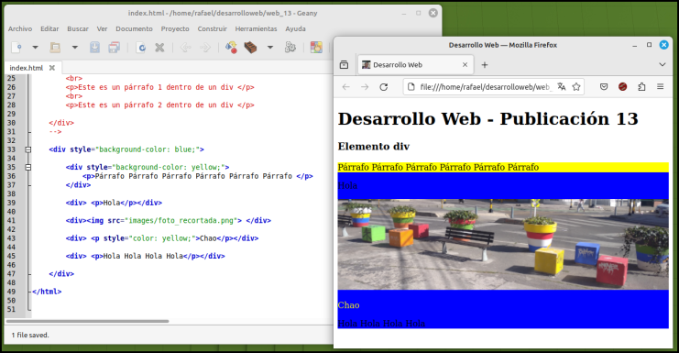Click the yellow 'Párrafo Párrafo' band in browser
This screenshot has width=679, height=353.
coord(503,167)
